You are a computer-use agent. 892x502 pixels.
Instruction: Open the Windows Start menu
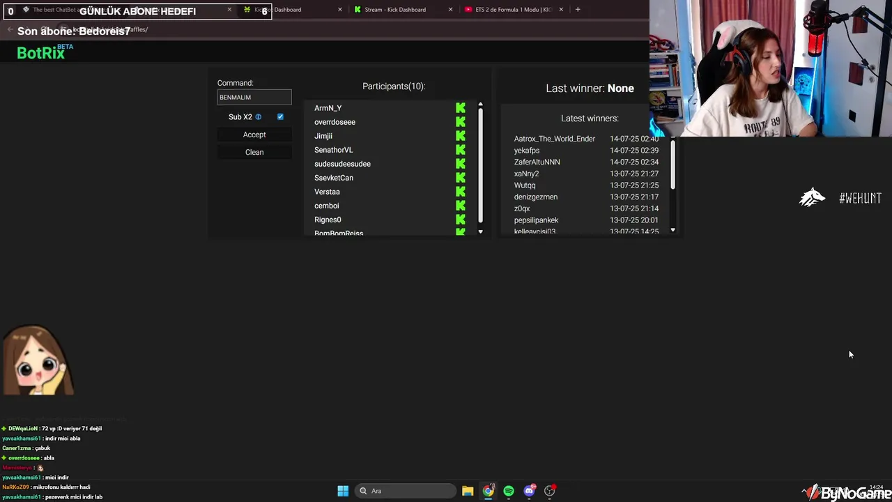click(343, 491)
